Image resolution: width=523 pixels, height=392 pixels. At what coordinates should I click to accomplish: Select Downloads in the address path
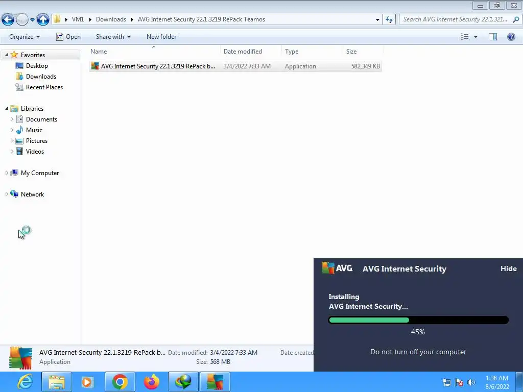111,19
